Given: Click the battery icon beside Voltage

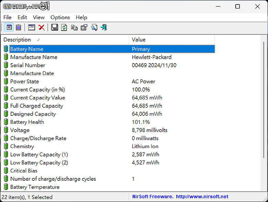Looking at the screenshot, I should pos(6,130).
